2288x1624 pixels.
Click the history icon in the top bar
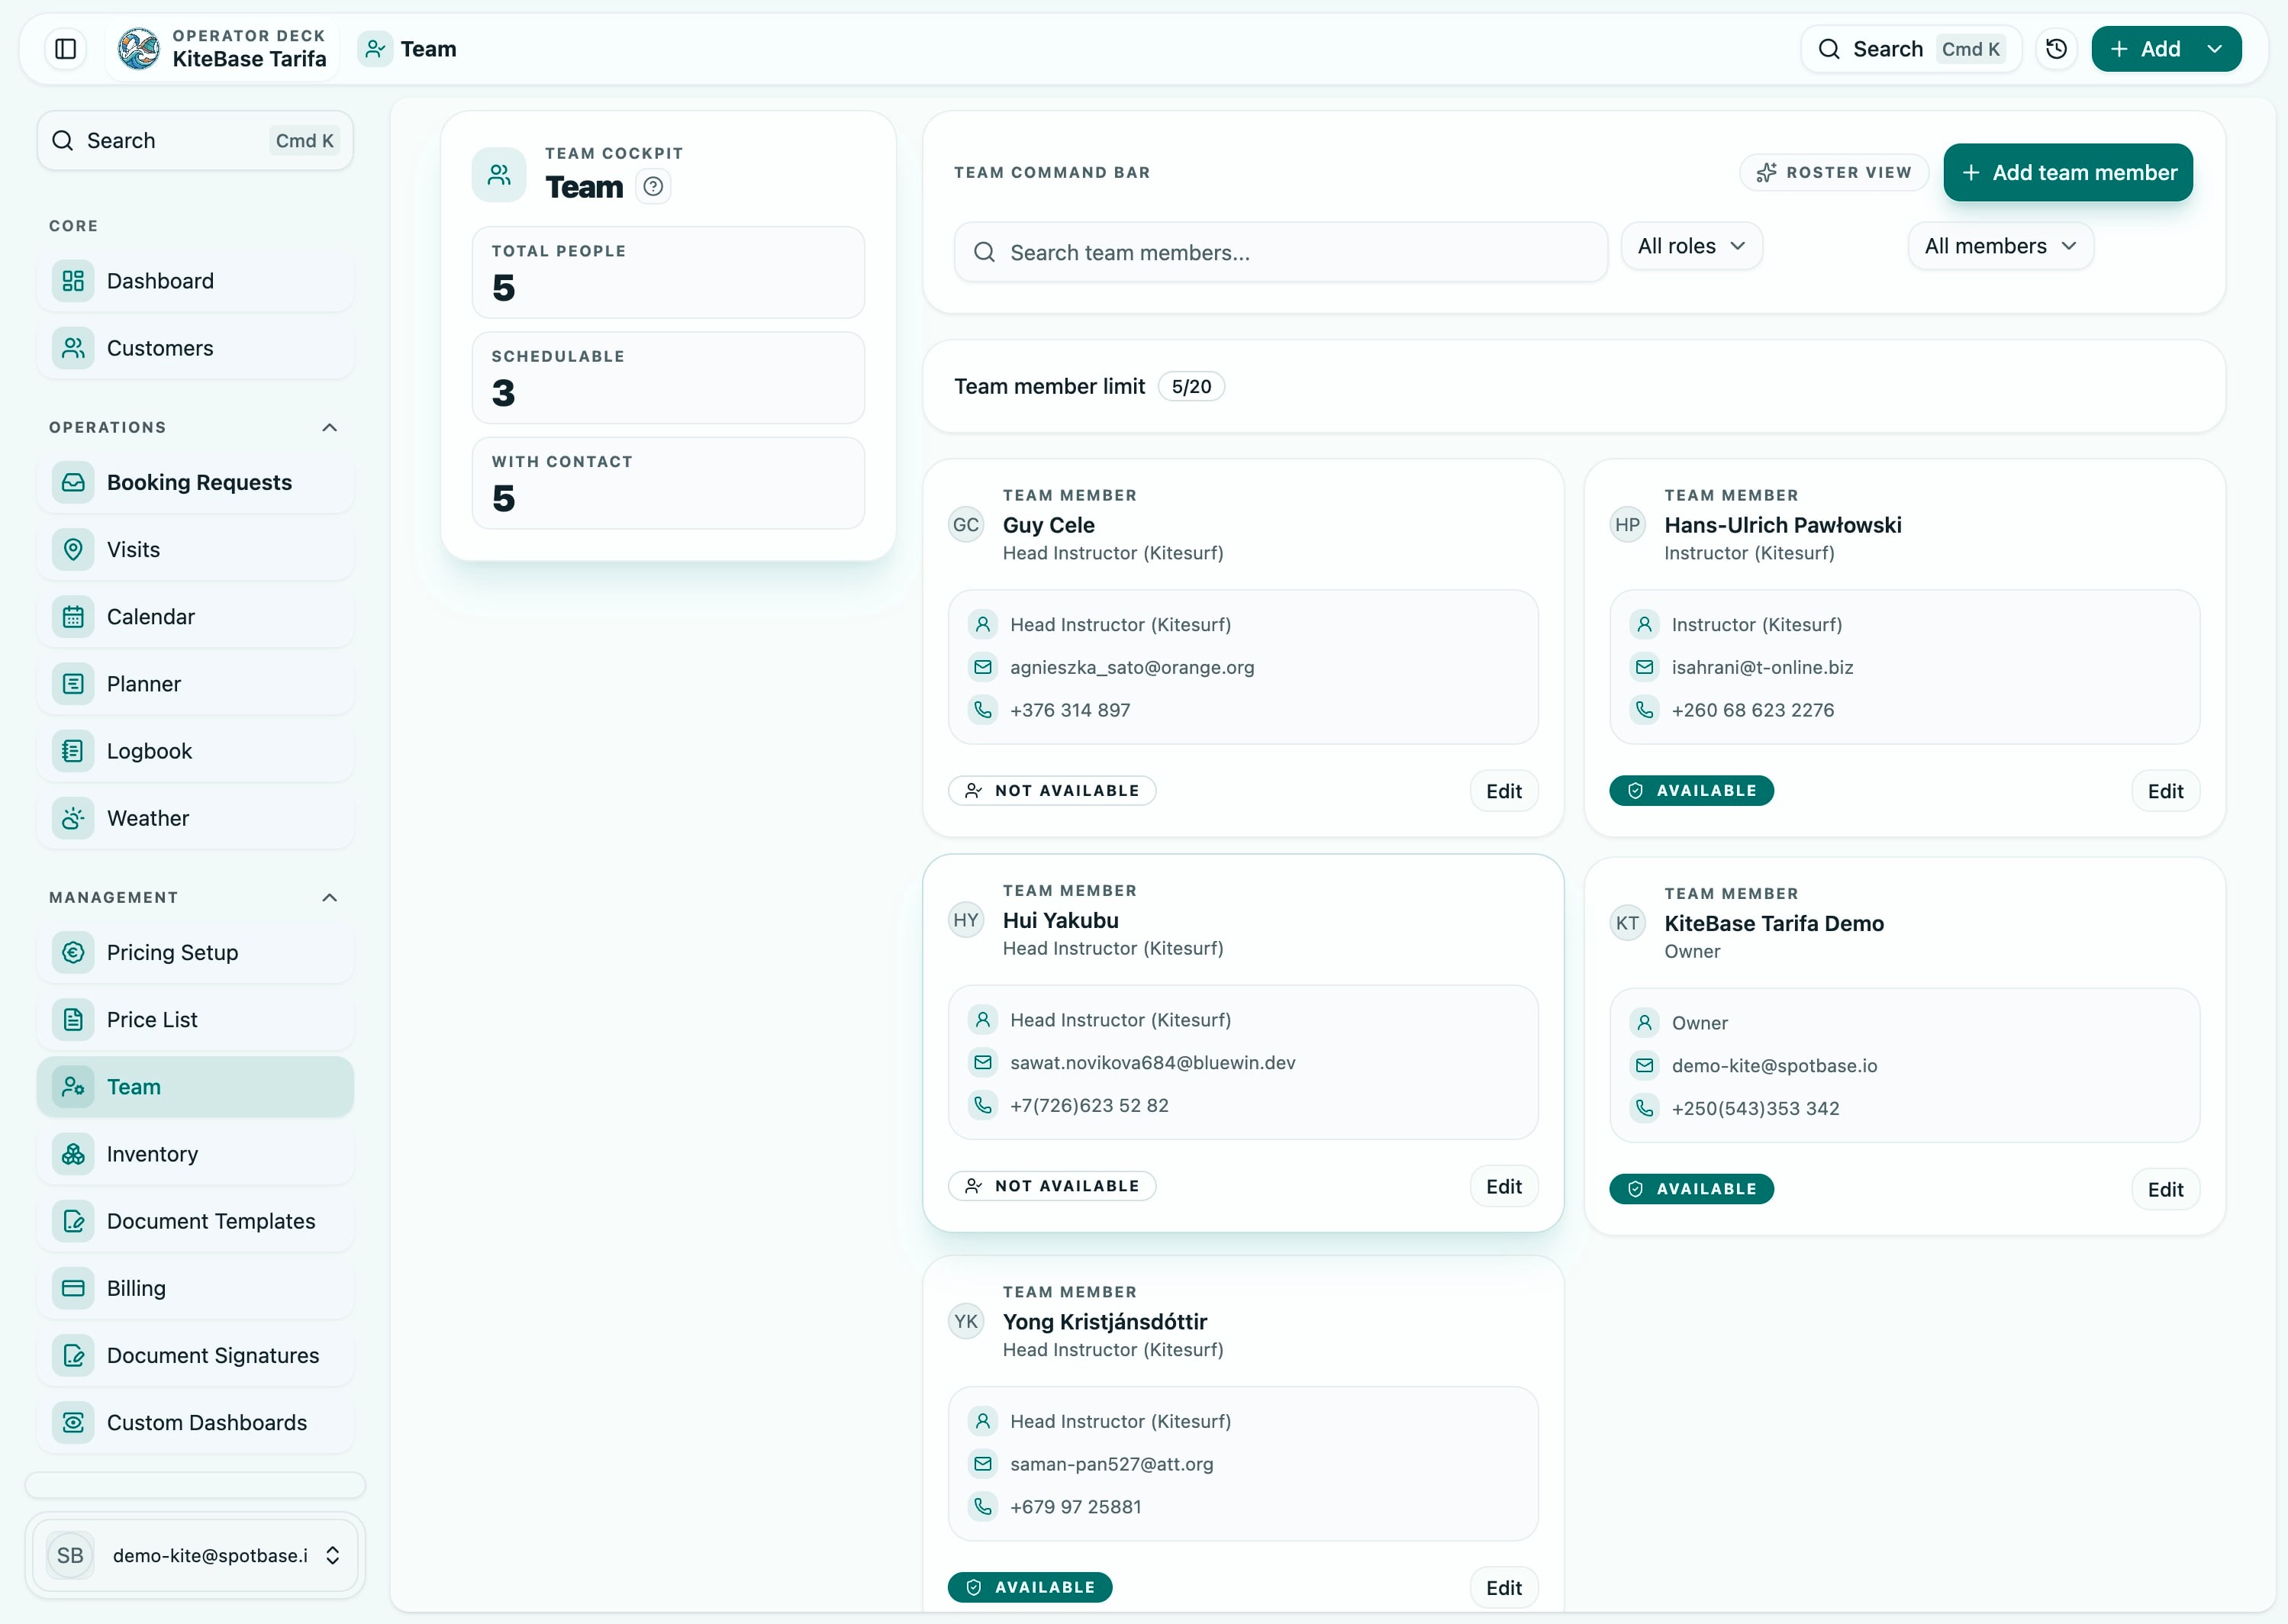[x=2056, y=48]
